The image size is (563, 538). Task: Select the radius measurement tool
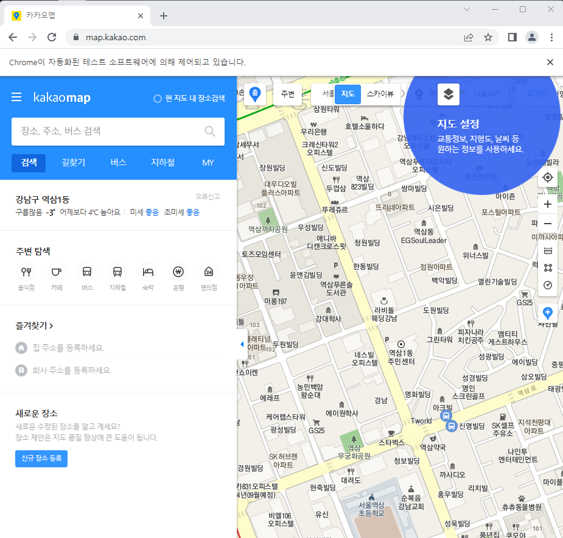point(548,285)
